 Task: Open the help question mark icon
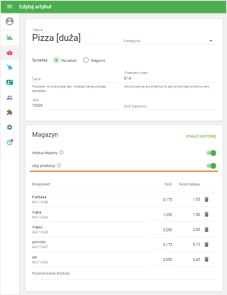10,142
